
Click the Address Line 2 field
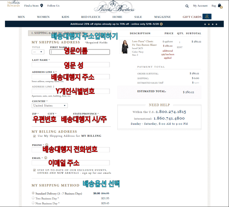[71, 91]
